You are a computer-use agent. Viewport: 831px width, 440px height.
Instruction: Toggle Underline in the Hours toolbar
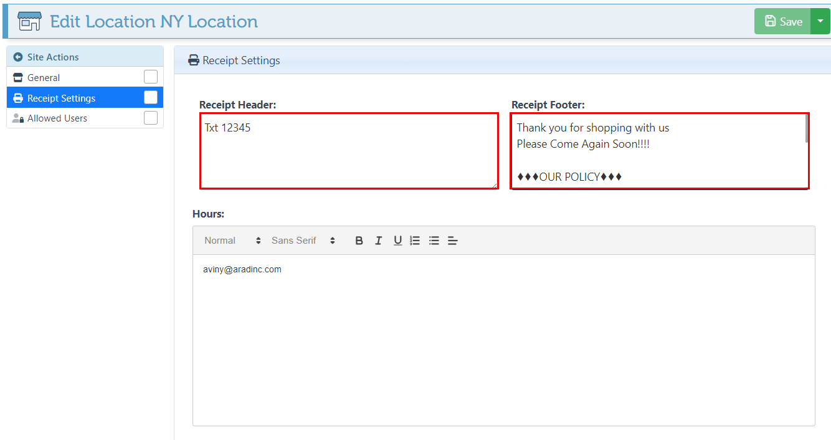[397, 241]
